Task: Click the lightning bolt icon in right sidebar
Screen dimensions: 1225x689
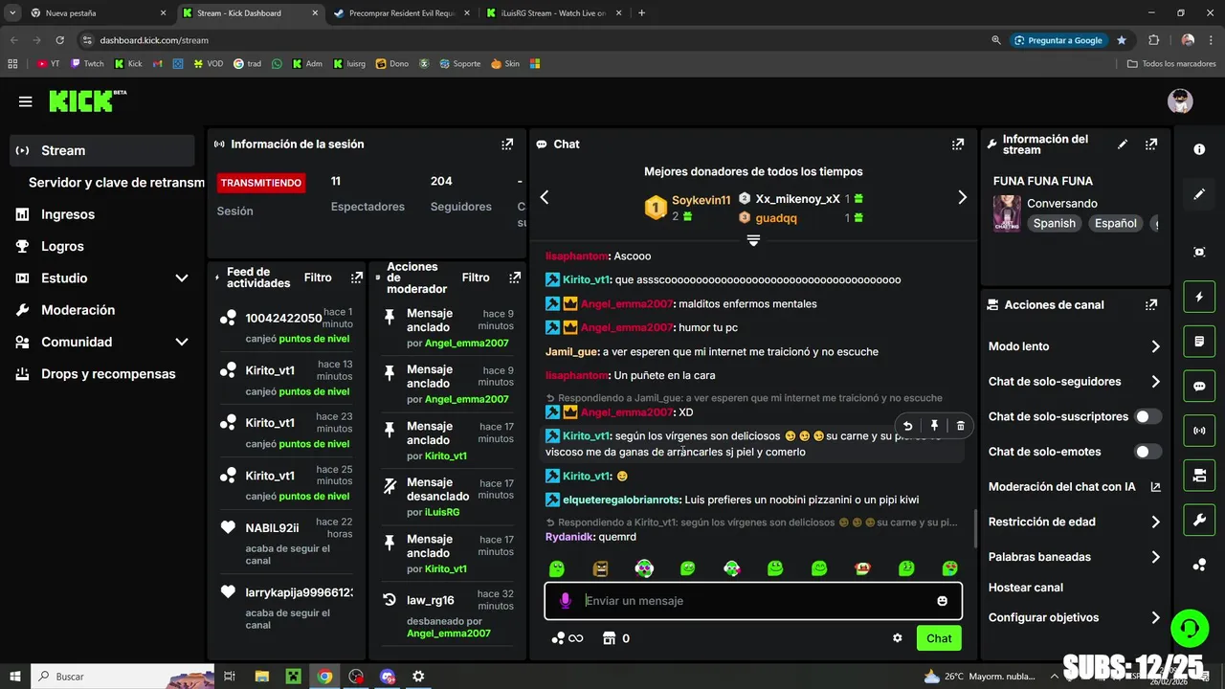Action: click(x=1199, y=297)
